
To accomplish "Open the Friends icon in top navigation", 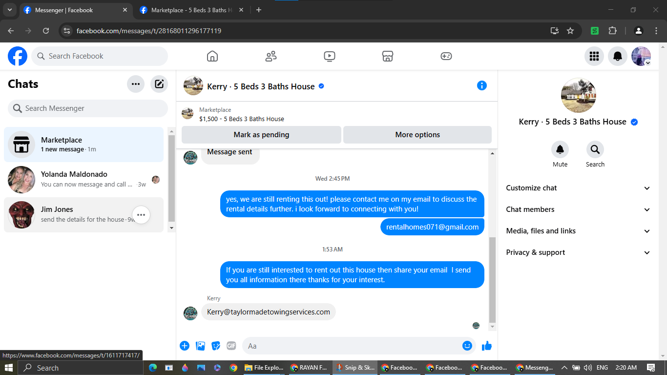I will pyautogui.click(x=271, y=56).
